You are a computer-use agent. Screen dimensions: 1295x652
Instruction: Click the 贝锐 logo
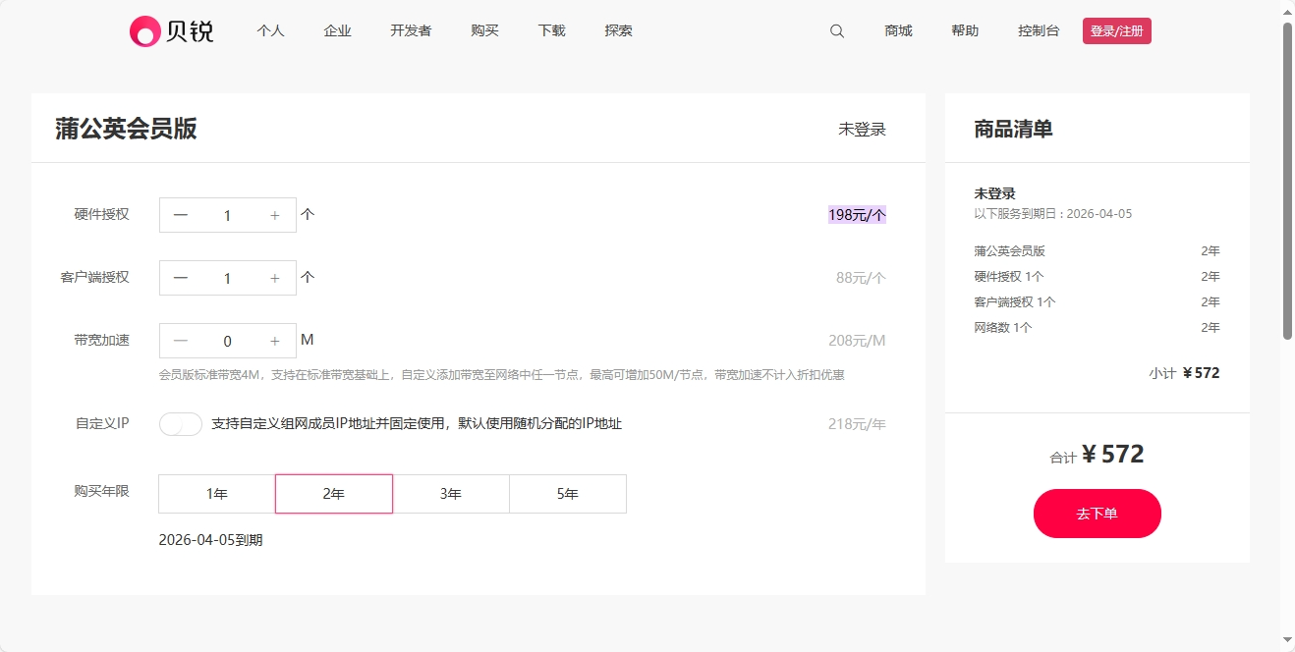(172, 30)
